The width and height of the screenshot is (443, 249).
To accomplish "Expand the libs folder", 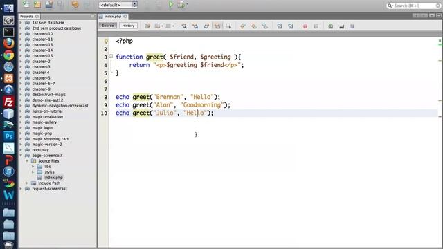I will click(x=33, y=167).
